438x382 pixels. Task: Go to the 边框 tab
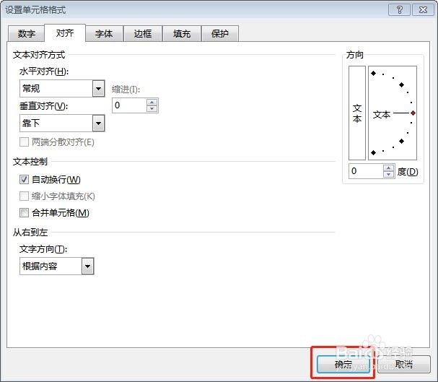pos(142,33)
